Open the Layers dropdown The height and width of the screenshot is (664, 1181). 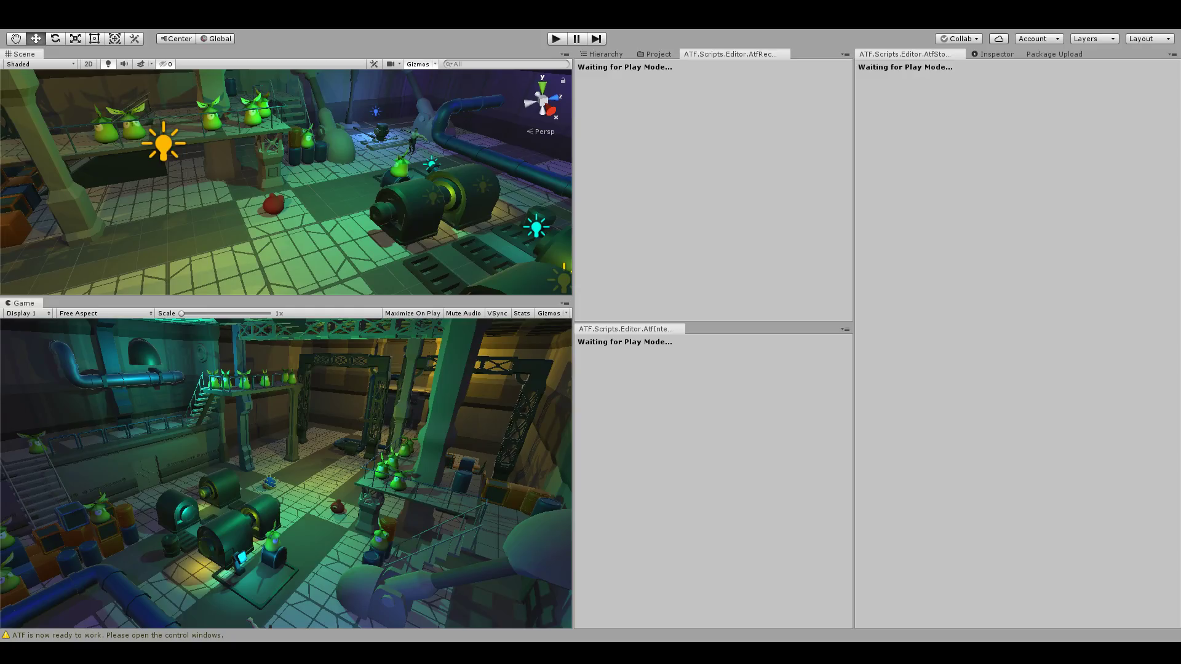coord(1094,39)
